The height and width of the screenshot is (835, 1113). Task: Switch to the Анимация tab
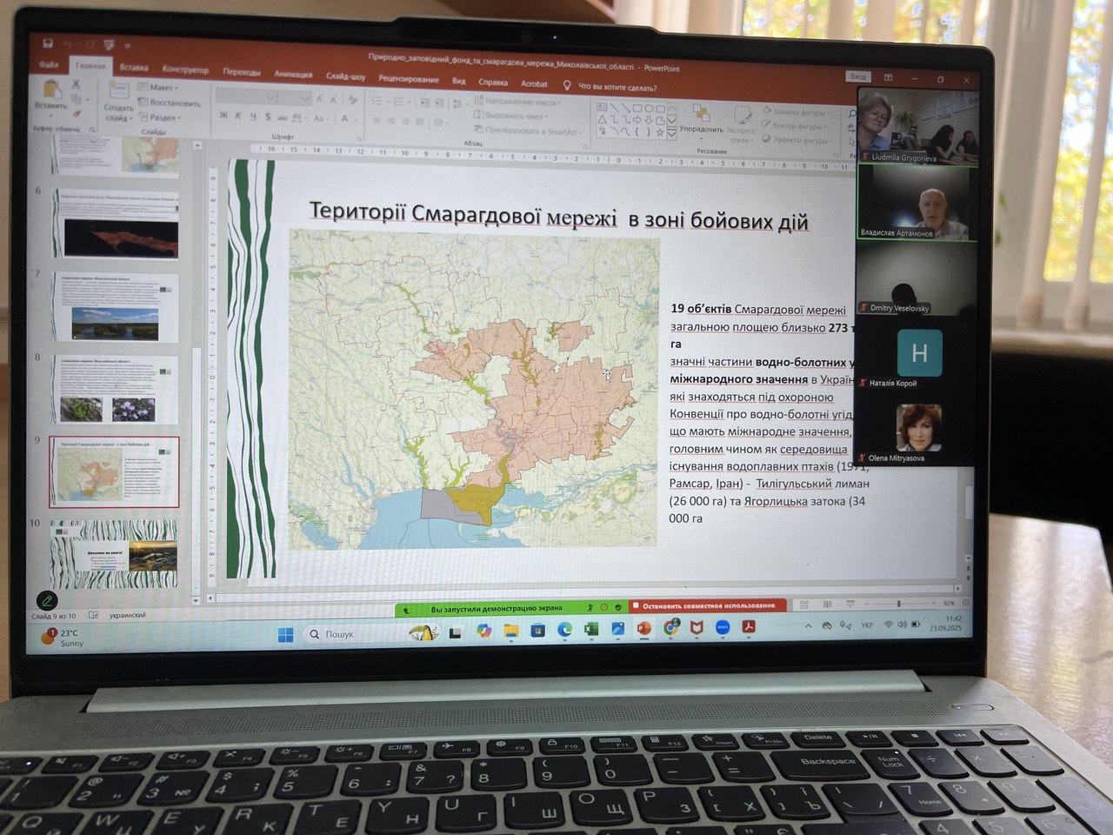coord(293,75)
